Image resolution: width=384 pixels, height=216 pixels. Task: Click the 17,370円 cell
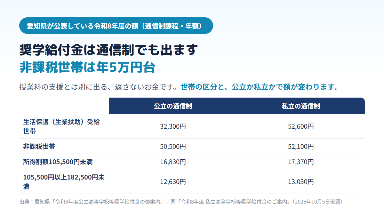301,162
